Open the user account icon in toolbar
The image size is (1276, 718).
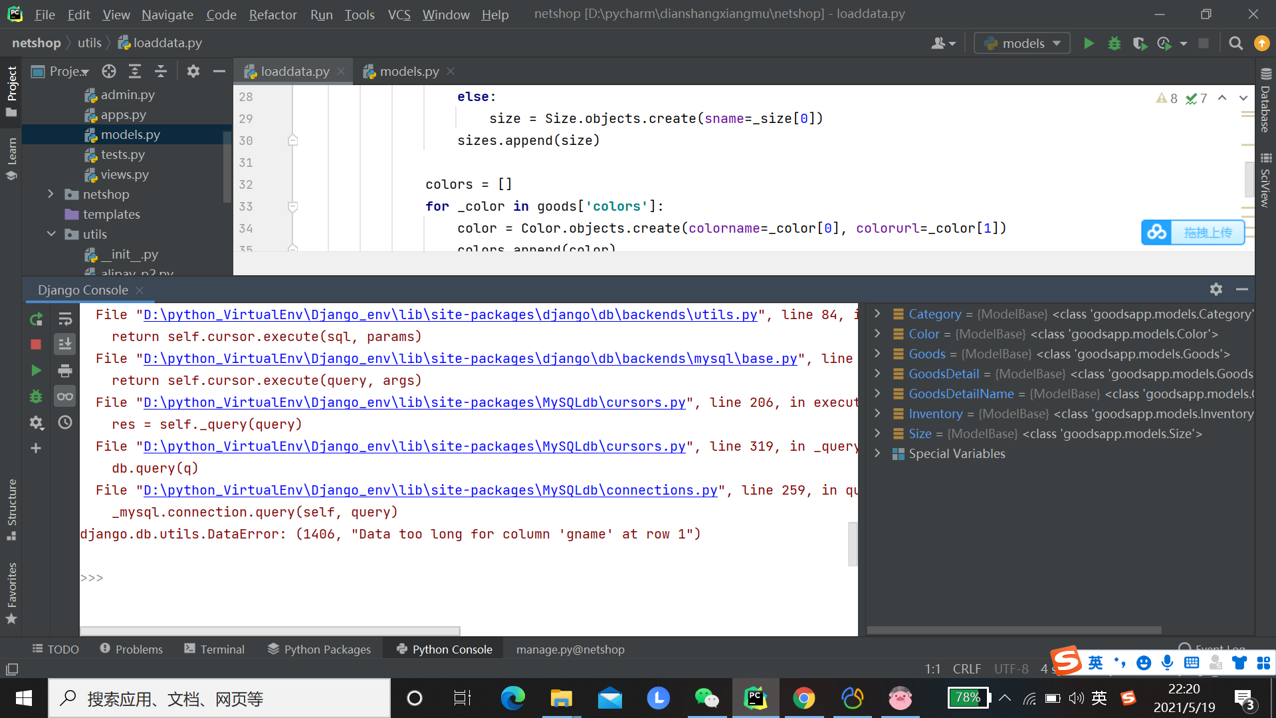click(943, 43)
